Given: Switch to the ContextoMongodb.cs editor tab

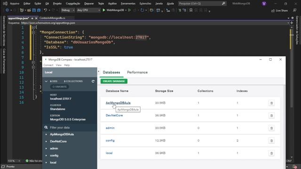Looking at the screenshot, I should (x=52, y=18).
